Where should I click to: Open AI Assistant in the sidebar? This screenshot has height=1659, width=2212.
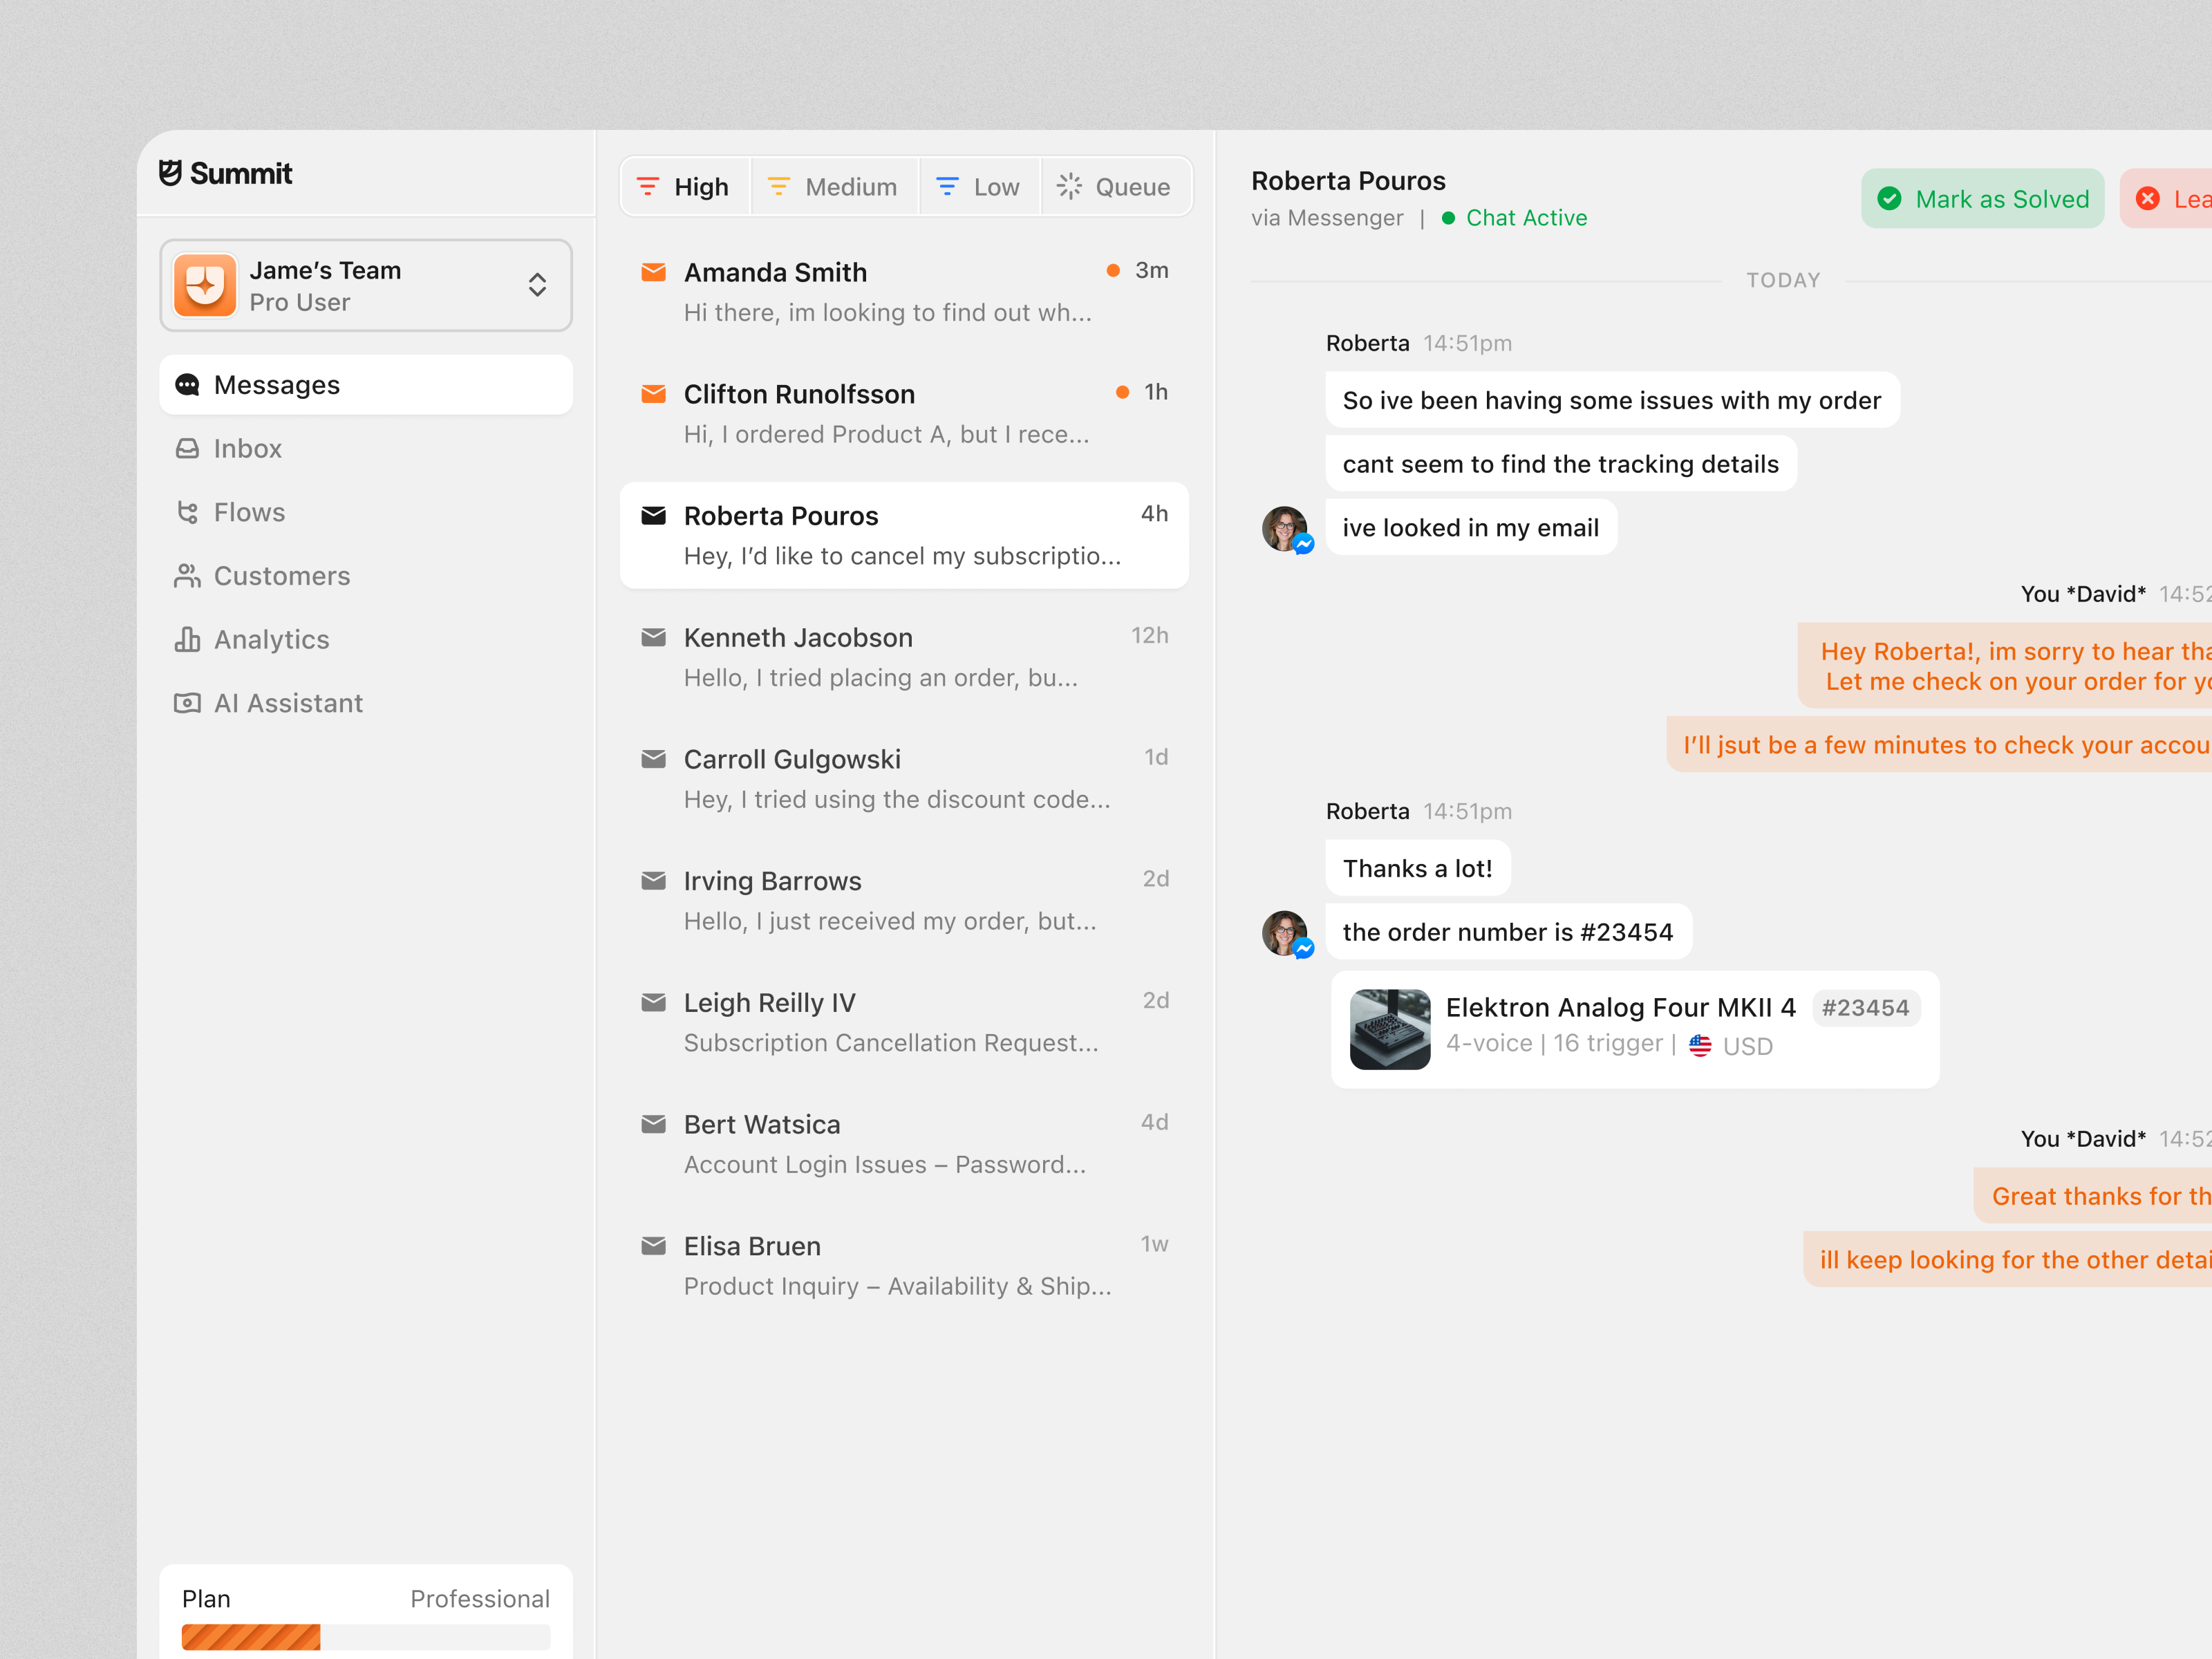point(366,703)
